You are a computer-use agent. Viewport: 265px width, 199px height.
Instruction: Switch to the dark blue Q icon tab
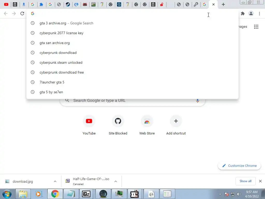coord(119,4)
